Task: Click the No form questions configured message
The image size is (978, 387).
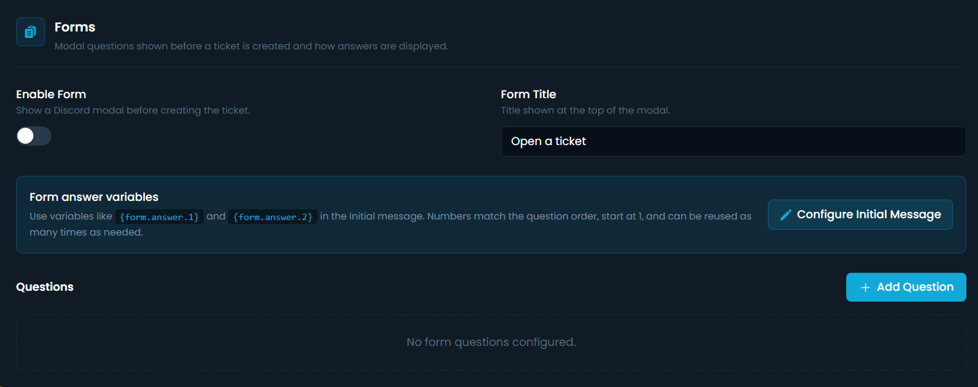Action: [491, 342]
